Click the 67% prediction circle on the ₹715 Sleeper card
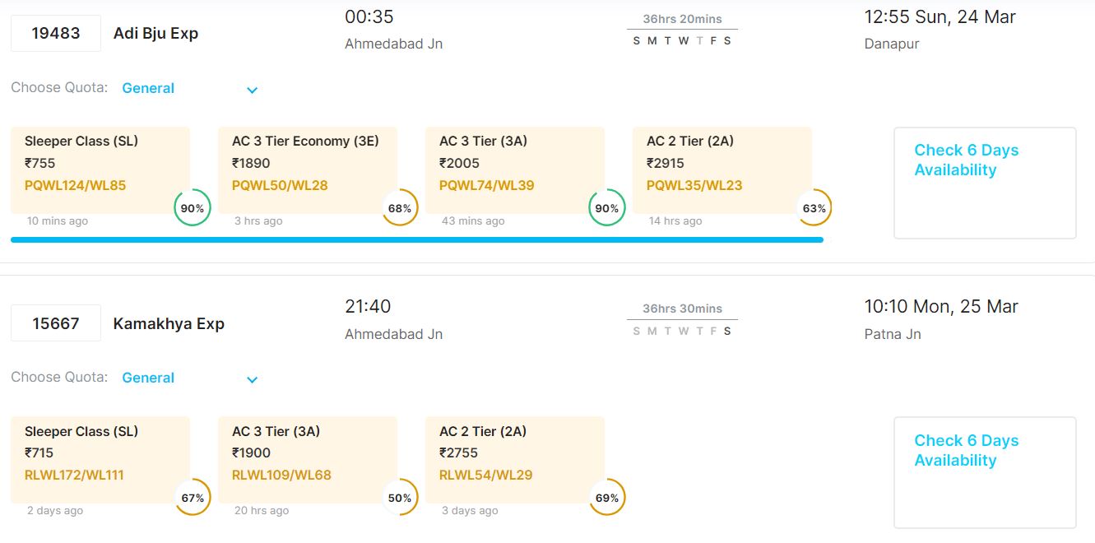1095x543 pixels. pyautogui.click(x=193, y=498)
